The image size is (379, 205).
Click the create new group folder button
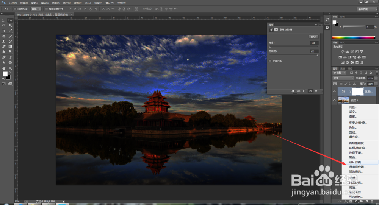[361, 201]
